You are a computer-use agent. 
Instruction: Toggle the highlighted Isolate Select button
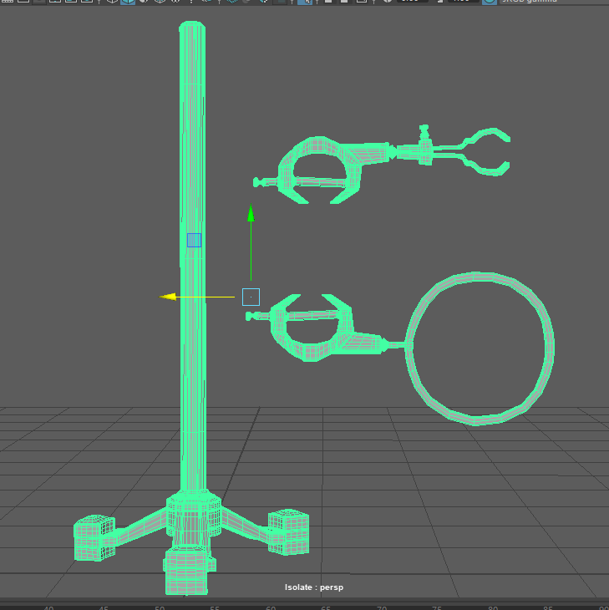point(307,1)
